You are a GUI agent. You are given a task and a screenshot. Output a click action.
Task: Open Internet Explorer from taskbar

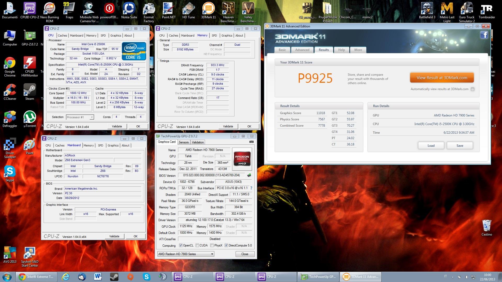tap(65, 277)
